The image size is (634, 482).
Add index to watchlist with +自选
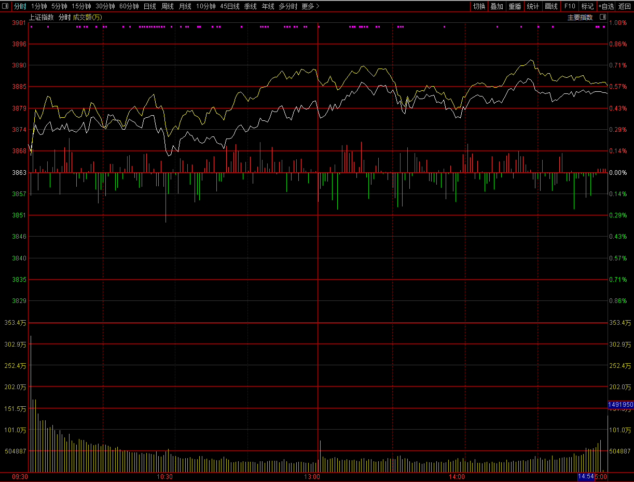pyautogui.click(x=605, y=6)
